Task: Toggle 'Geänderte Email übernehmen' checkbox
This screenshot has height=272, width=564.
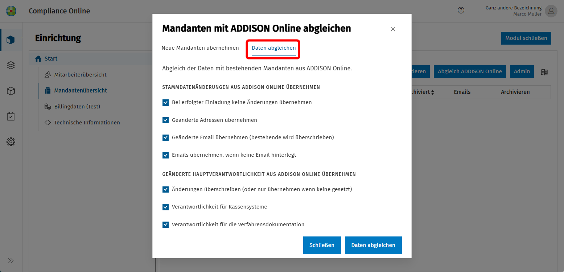Action: coord(166,137)
